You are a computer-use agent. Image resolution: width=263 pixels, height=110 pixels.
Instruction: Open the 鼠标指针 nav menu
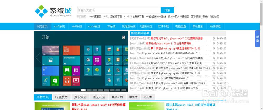point(198,26)
